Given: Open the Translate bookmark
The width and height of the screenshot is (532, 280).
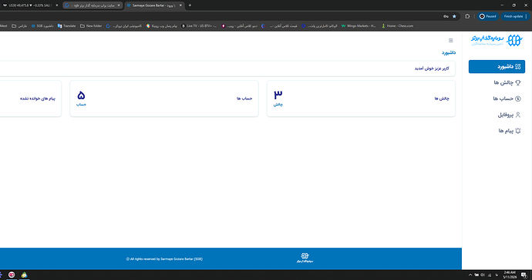Looking at the screenshot, I should coord(66,26).
